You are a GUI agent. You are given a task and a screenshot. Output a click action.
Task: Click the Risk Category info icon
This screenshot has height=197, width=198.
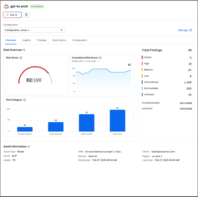tap(24, 100)
